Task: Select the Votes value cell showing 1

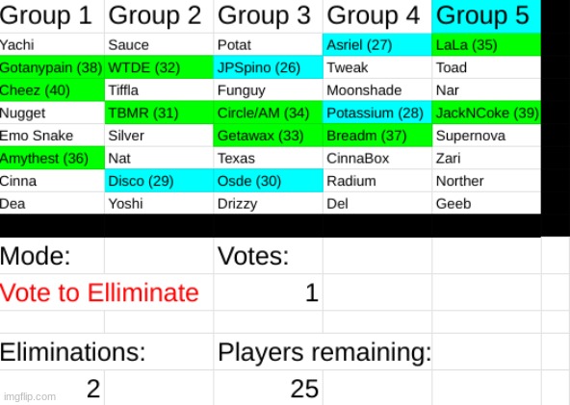Action: (268, 292)
